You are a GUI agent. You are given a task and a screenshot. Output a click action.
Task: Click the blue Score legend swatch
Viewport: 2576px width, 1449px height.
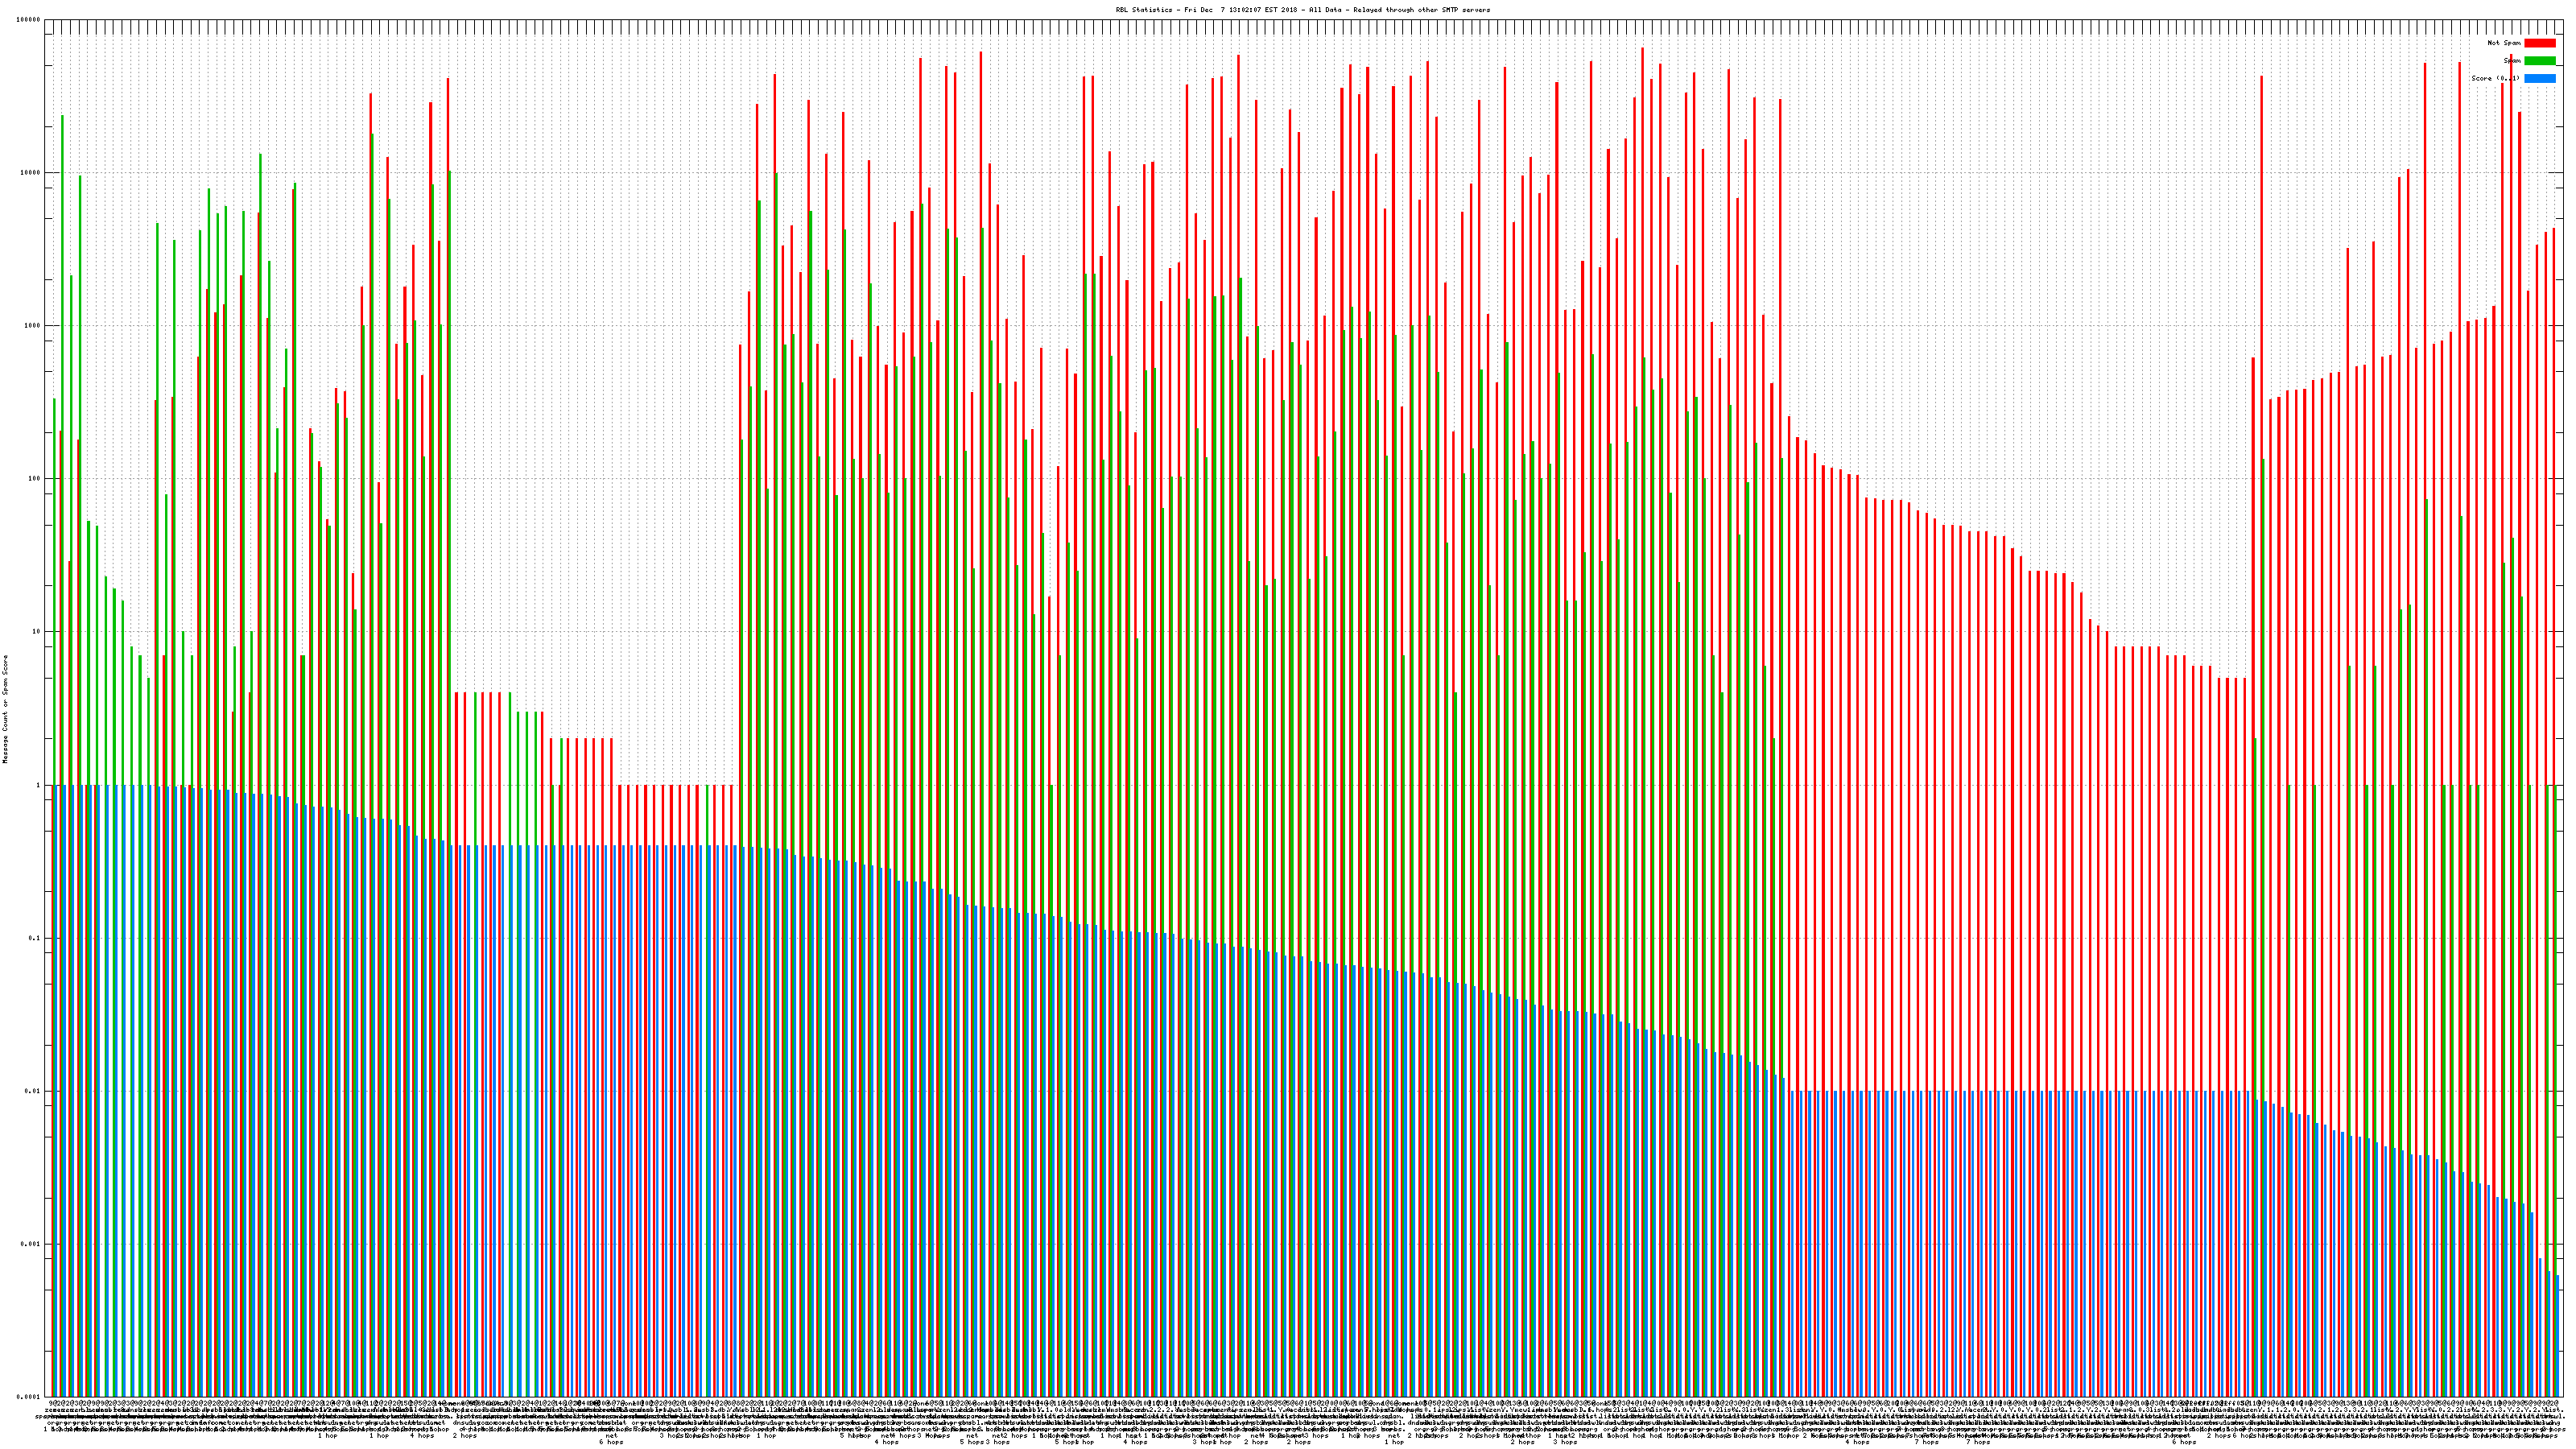tap(2539, 78)
